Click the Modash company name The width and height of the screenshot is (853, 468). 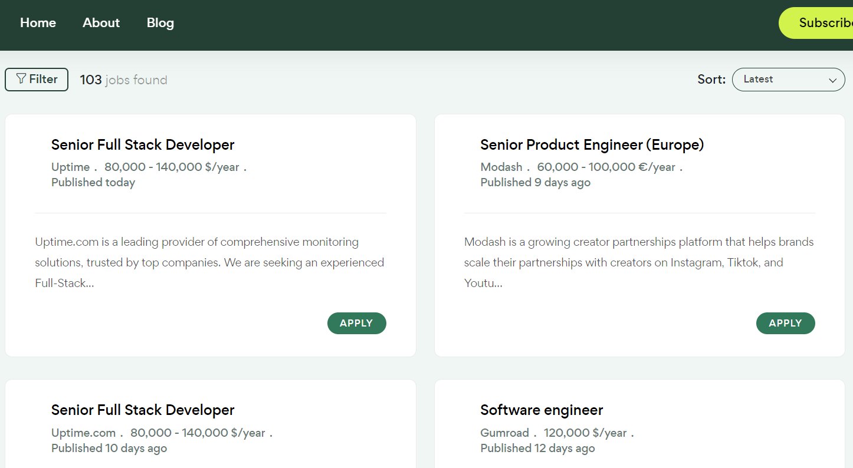tap(501, 167)
